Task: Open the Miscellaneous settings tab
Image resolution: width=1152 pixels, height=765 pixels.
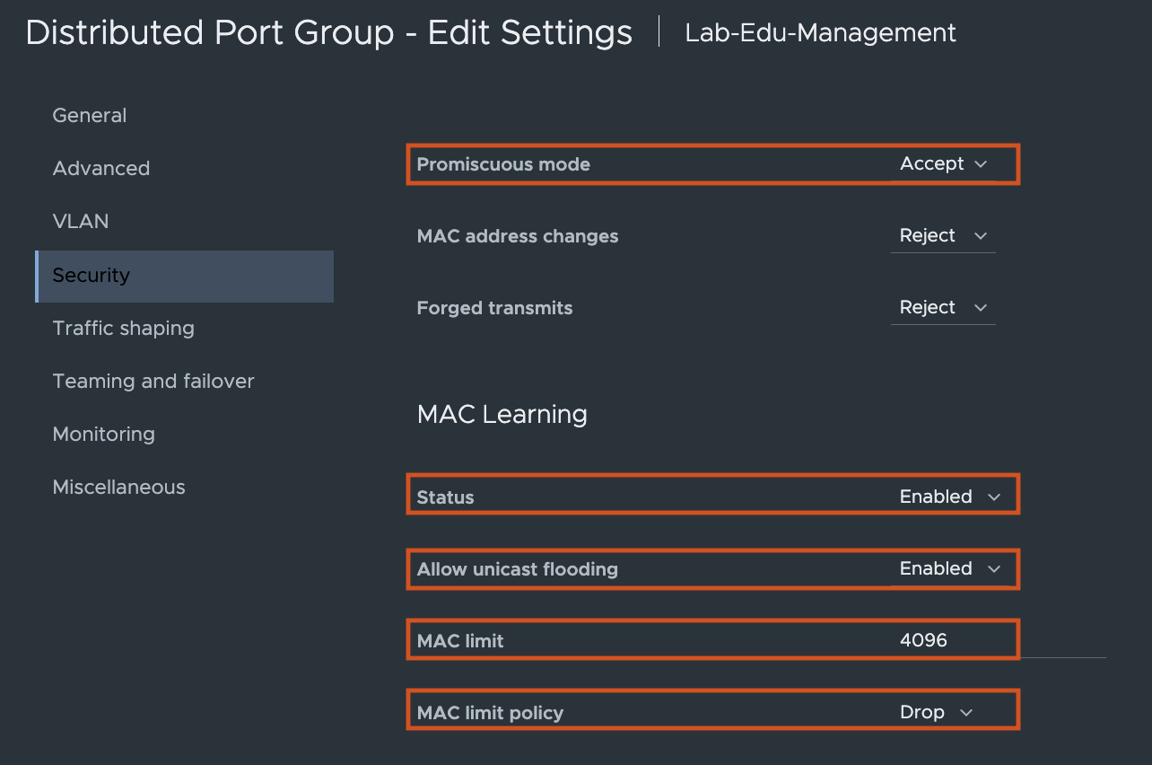Action: (119, 488)
